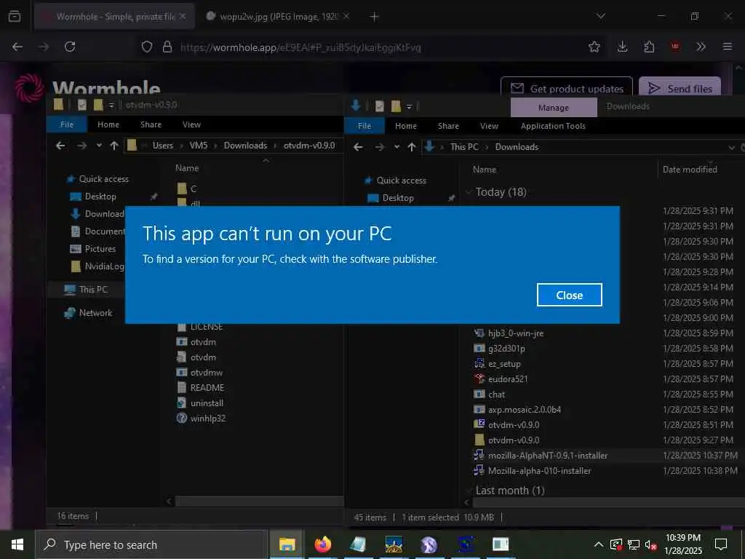Open File menu in otvdm-v0.9.0 window
Image resolution: width=745 pixels, height=559 pixels.
tap(67, 124)
